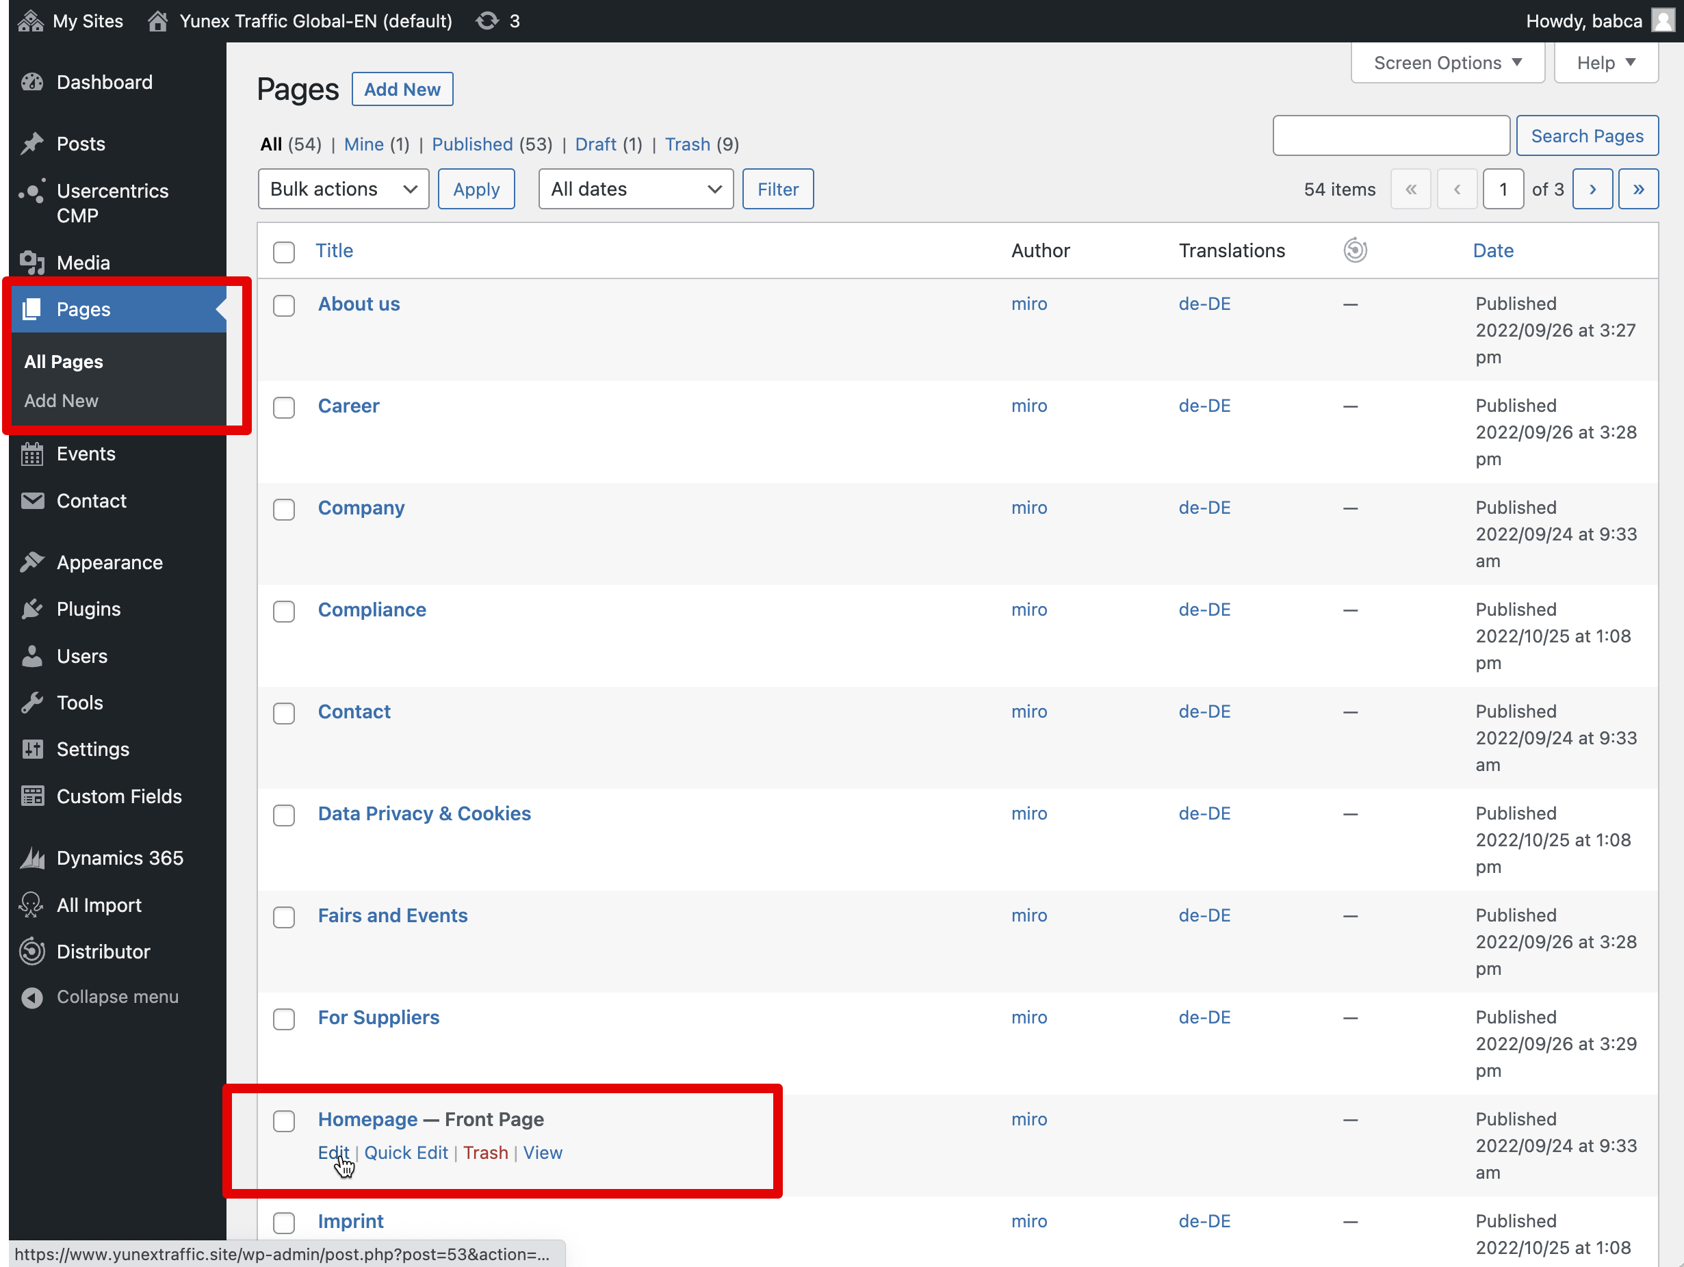The width and height of the screenshot is (1684, 1267).
Task: Click the updates refresh icon in admin bar
Action: tap(487, 21)
